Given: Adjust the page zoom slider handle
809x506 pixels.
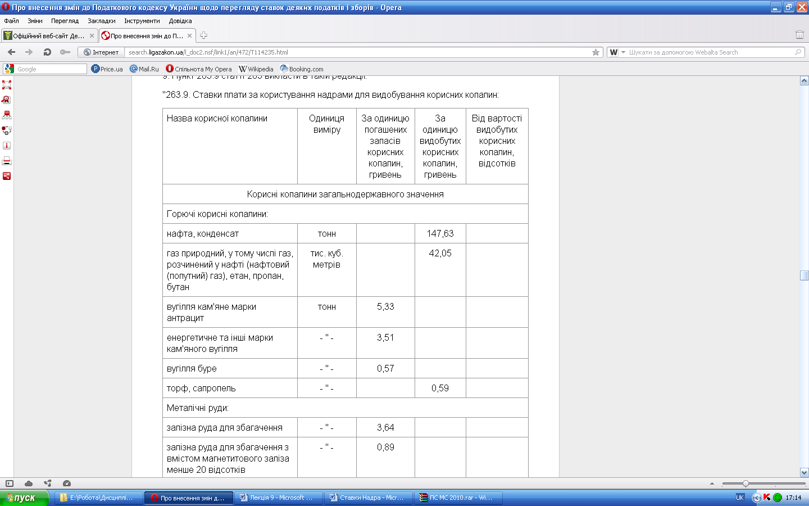Looking at the screenshot, I should tap(746, 484).
